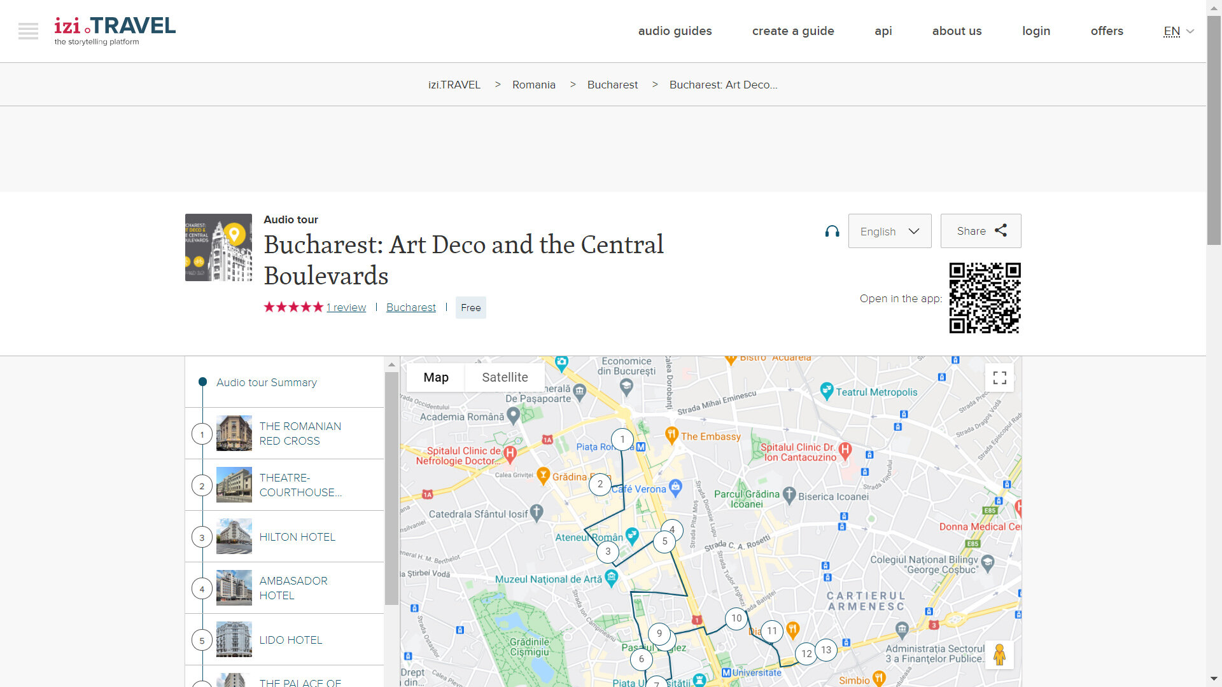Click the QR code to open app
The height and width of the screenshot is (687, 1222).
tap(985, 298)
